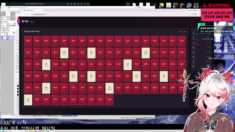Close the current browser tab
Viewport: 235px width, 132px height.
coord(43,11)
